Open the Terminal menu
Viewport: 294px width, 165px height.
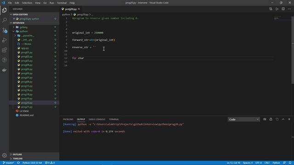click(62, 3)
